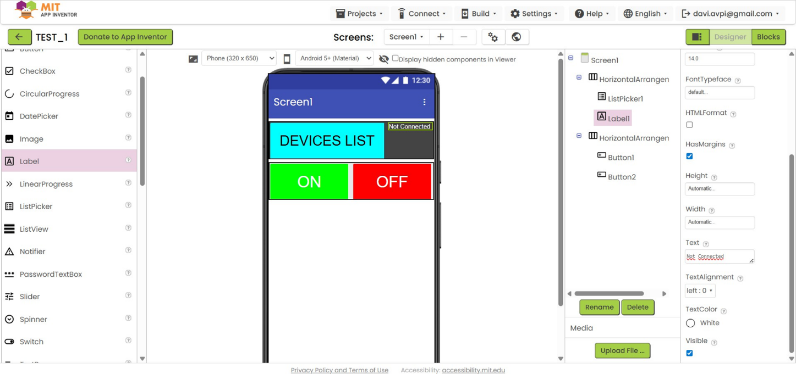Collapse the second HorizontalArrangement tree node
The width and height of the screenshot is (796, 374).
(579, 136)
